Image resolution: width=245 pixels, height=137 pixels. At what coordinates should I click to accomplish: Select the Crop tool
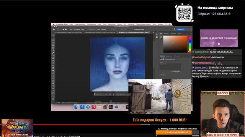coord(53,45)
